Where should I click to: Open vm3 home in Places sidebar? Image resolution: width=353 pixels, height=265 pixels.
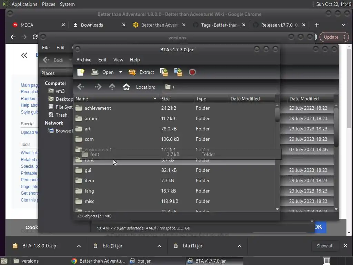pos(57,91)
